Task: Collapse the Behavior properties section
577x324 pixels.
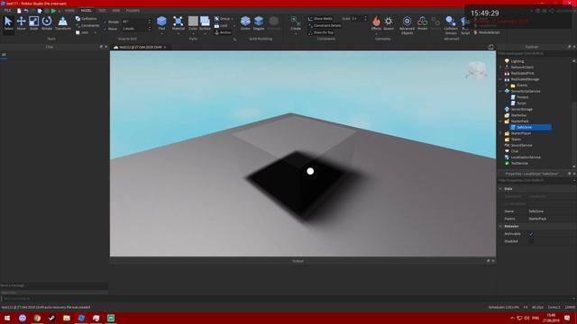Action: pyautogui.click(x=500, y=226)
